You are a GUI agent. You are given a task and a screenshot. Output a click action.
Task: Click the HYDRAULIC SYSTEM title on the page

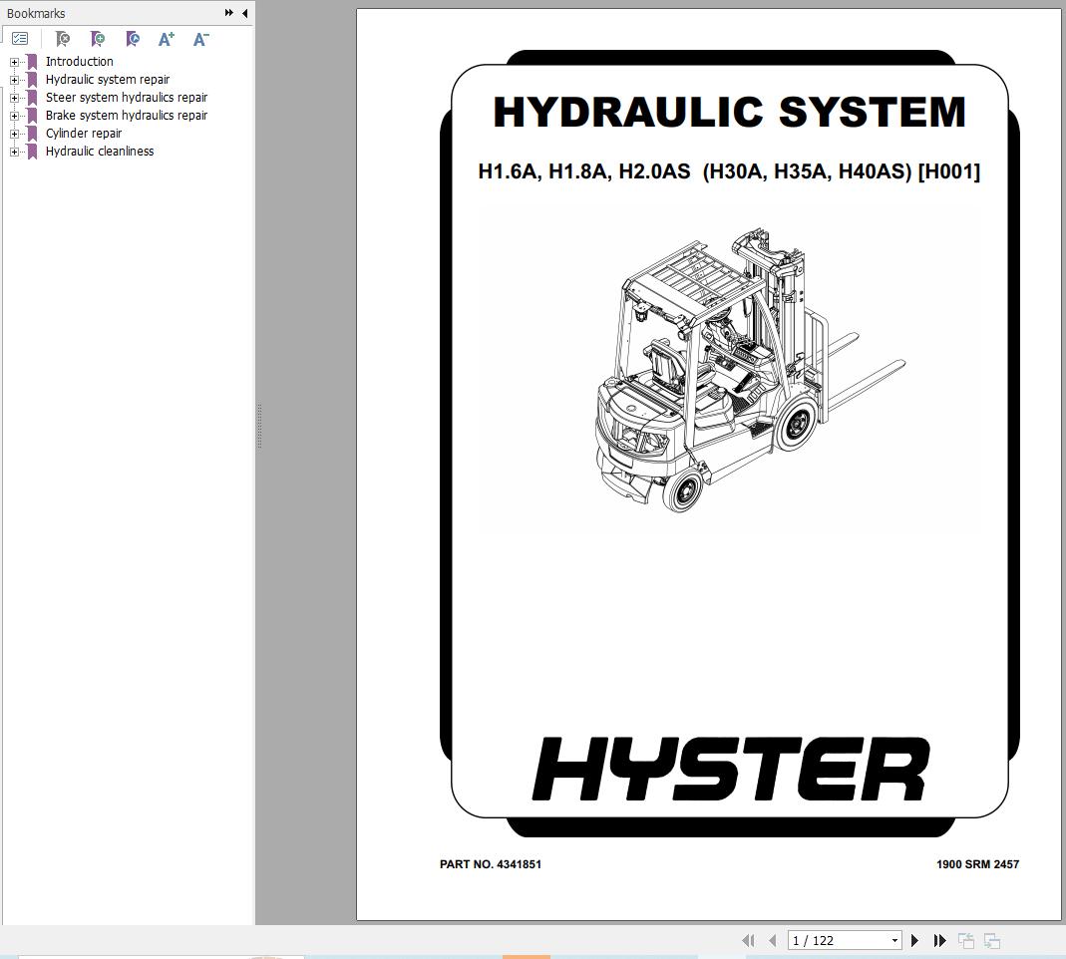730,112
